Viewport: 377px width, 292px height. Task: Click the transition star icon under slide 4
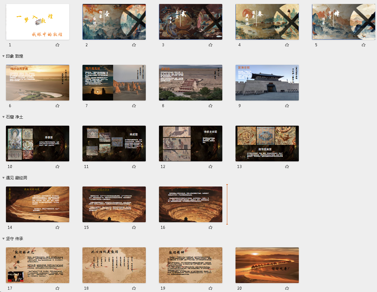coord(287,45)
